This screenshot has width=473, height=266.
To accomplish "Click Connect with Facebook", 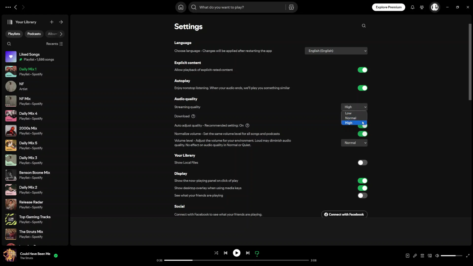I will 344,214.
